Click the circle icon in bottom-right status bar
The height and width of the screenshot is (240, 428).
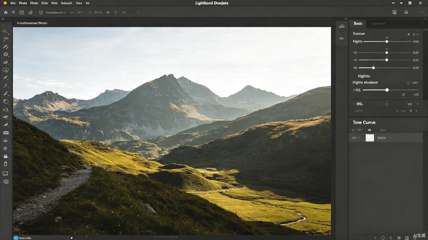click(x=383, y=238)
